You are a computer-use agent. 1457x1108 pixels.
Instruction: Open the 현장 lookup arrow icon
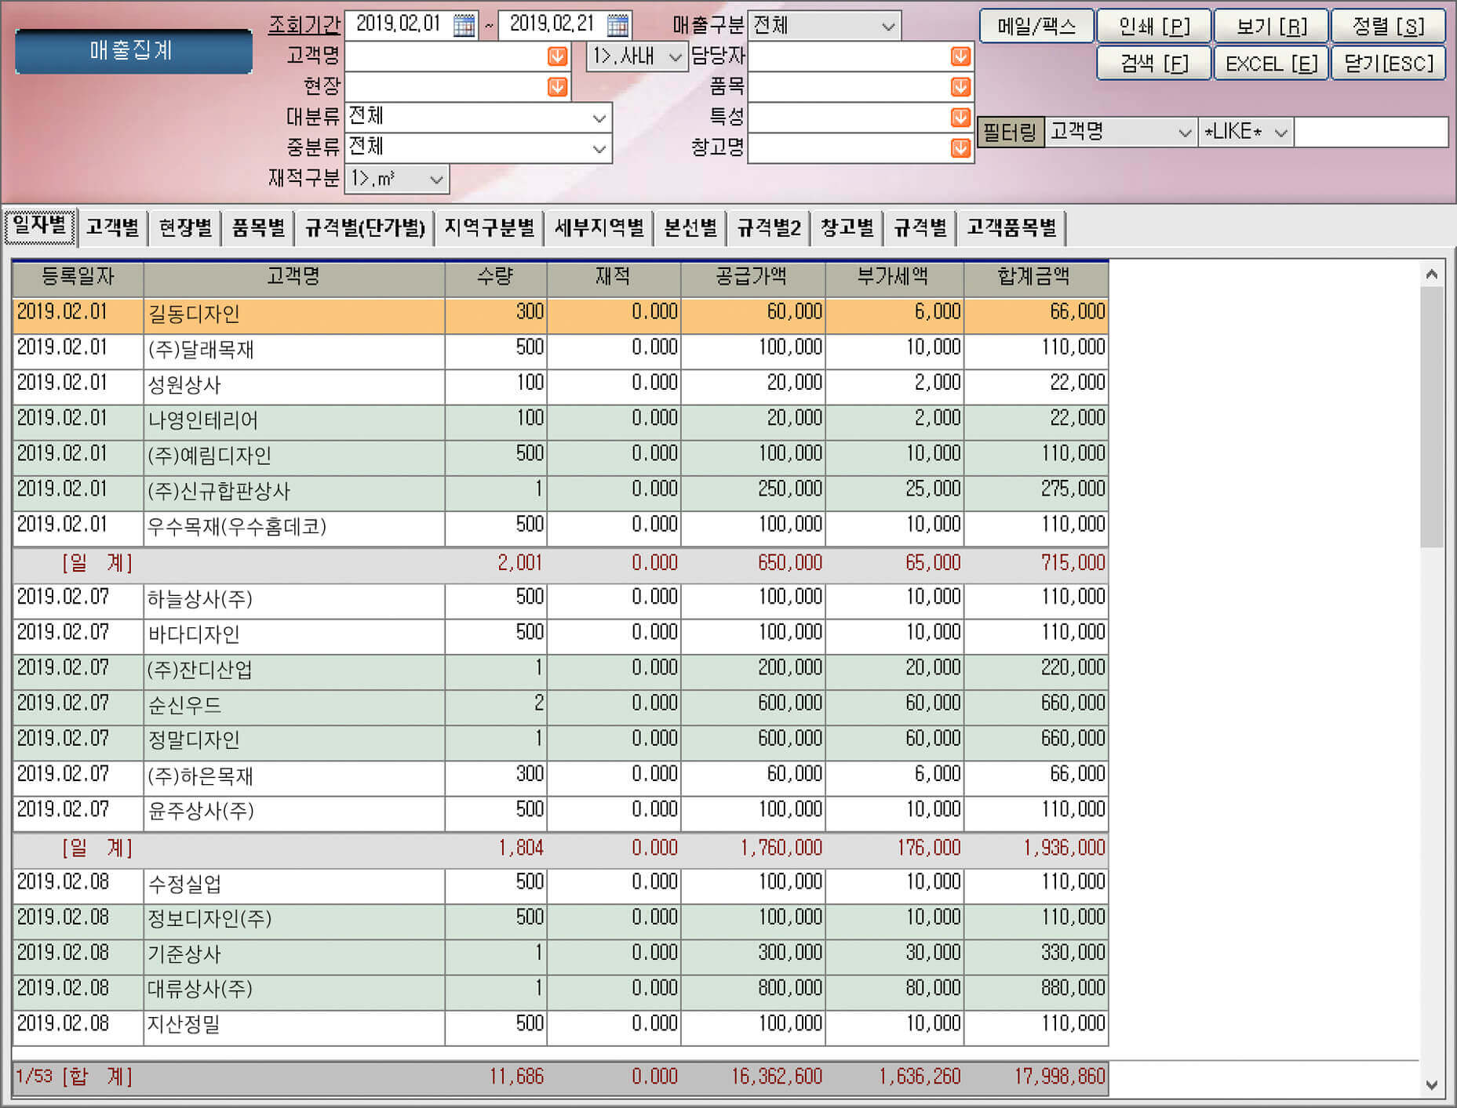click(x=557, y=87)
